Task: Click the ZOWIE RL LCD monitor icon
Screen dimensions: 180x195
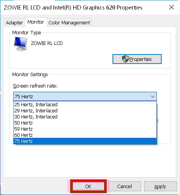Action: 21,44
